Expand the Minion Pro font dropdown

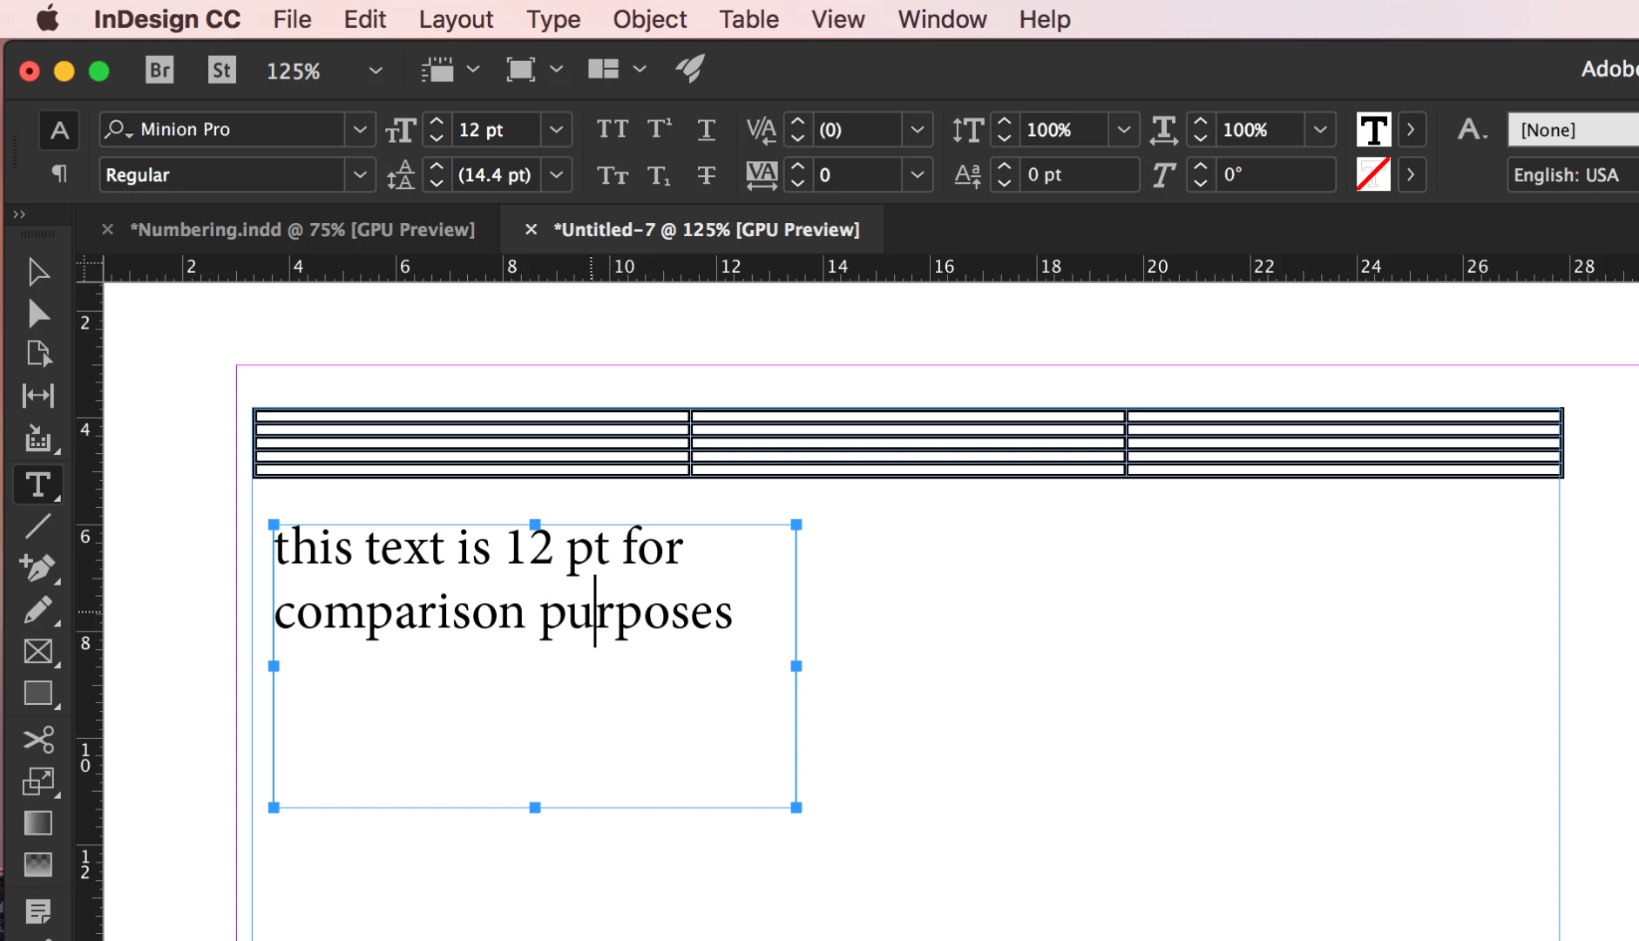360,130
